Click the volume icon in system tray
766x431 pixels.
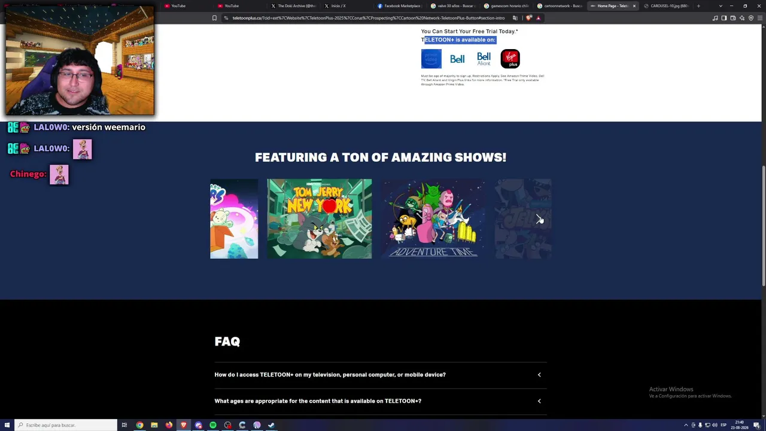coord(715,425)
